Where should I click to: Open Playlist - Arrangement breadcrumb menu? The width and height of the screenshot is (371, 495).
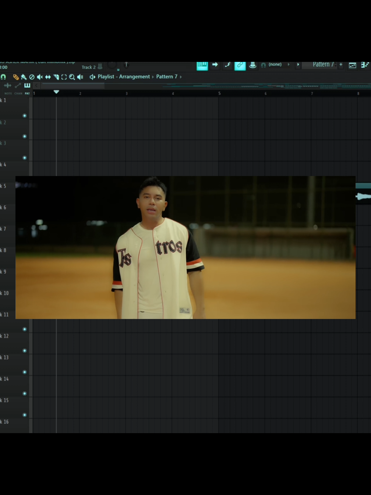(x=124, y=77)
